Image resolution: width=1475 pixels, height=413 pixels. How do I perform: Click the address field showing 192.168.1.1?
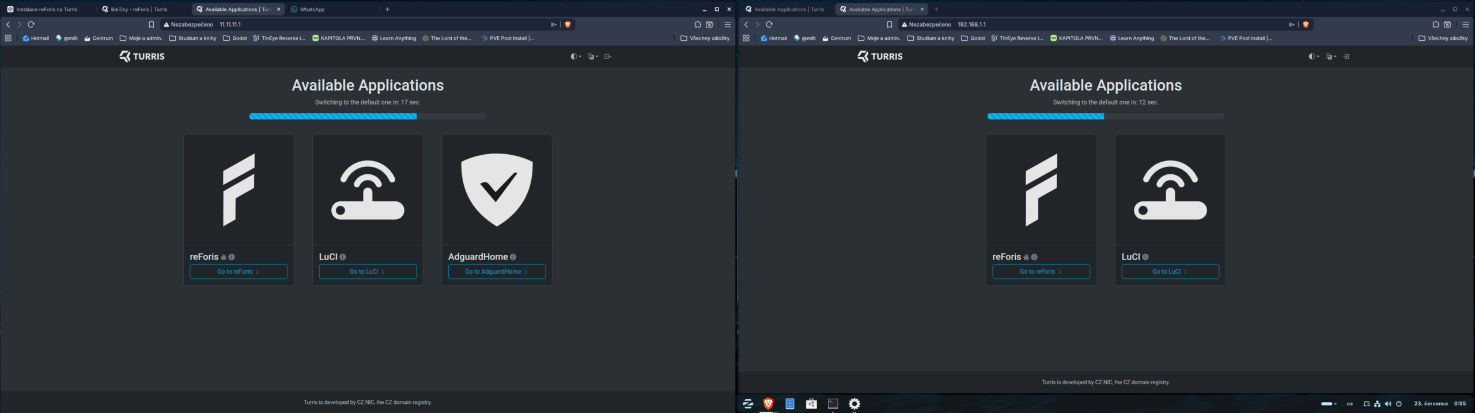pyautogui.click(x=1095, y=25)
